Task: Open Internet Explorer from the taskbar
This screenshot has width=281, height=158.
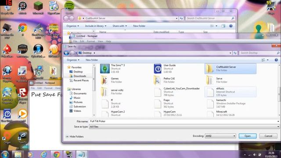Action: (43, 154)
